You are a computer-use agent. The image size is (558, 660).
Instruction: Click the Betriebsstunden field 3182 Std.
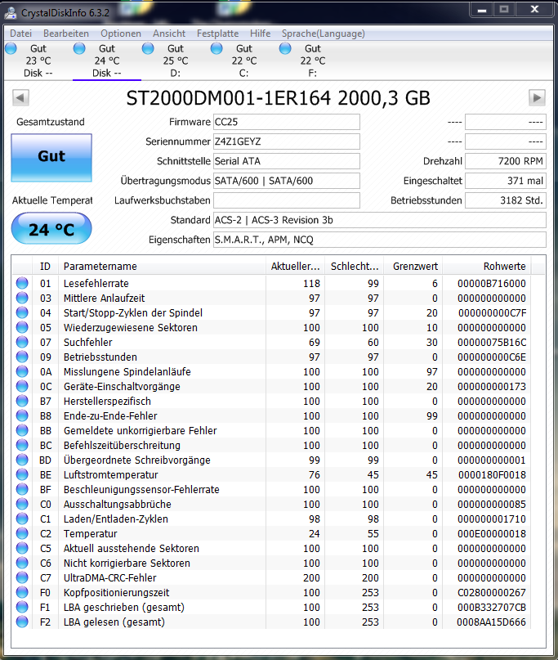506,200
